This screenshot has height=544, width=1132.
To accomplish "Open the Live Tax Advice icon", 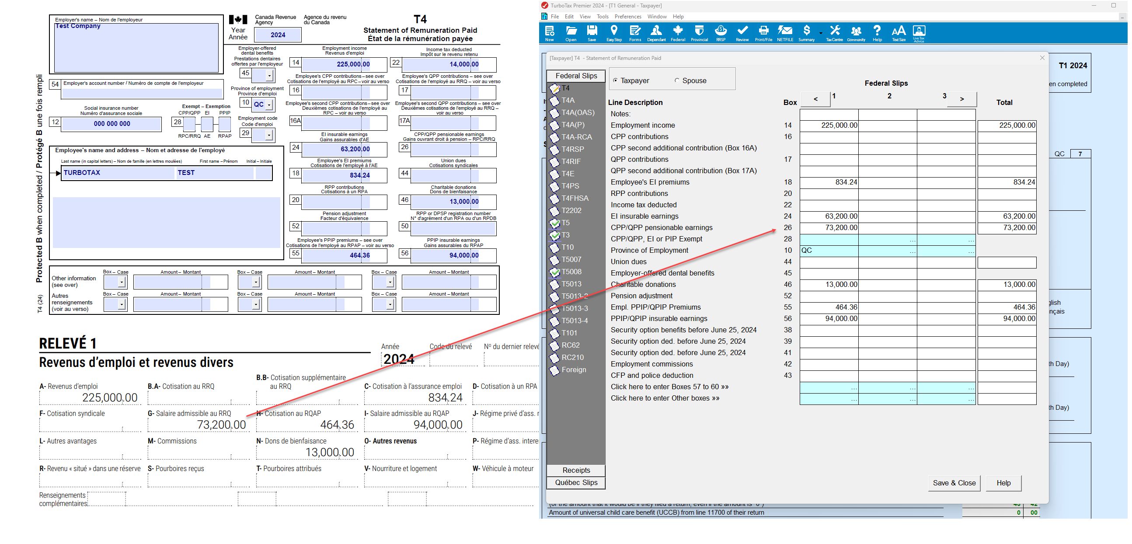I will click(919, 33).
